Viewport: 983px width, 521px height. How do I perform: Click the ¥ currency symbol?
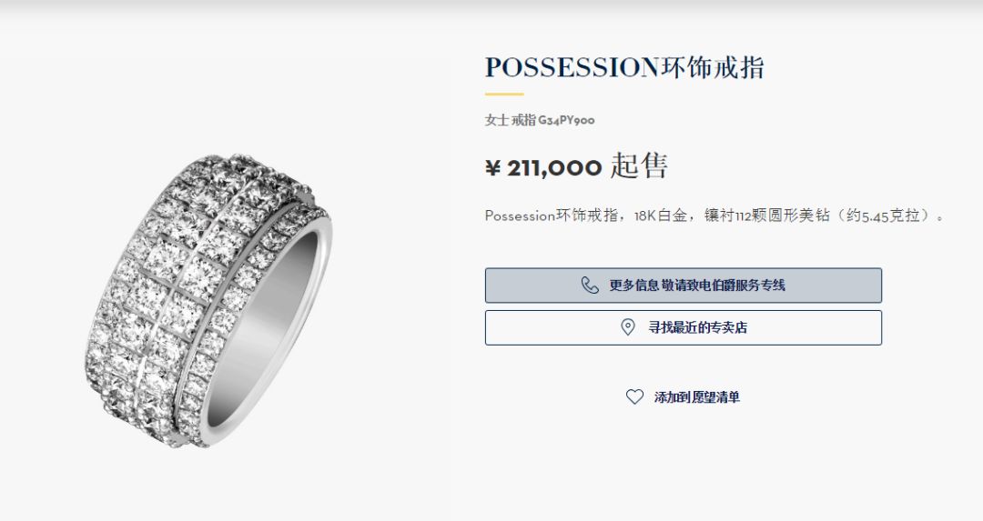(493, 168)
